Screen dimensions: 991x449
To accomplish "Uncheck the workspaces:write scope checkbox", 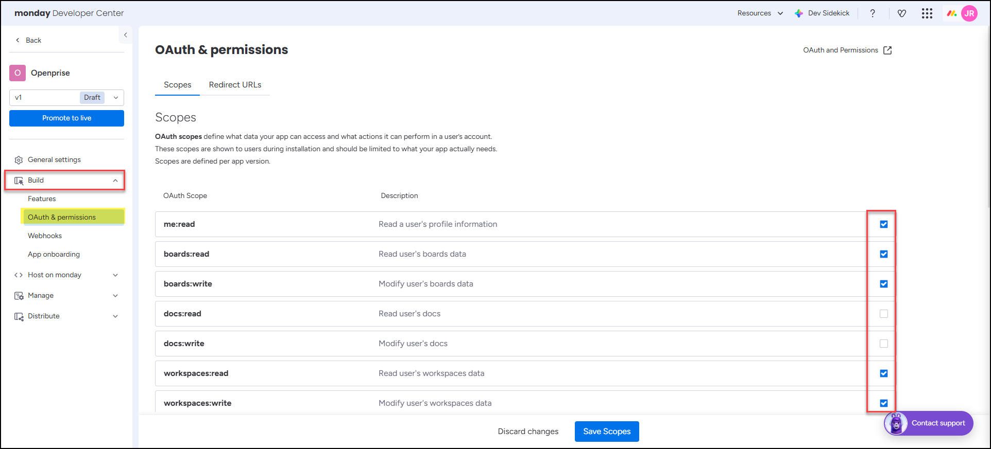I will 884,403.
